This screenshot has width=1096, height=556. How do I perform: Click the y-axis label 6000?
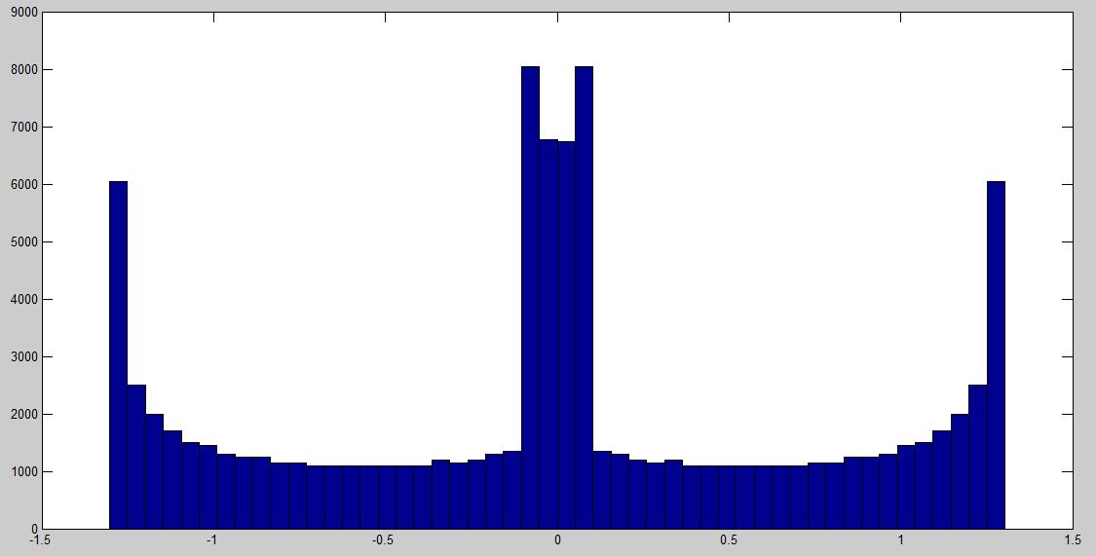(x=24, y=184)
